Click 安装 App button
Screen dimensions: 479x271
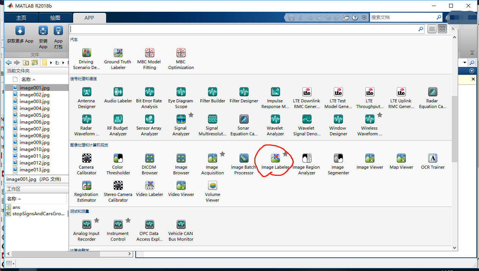click(43, 38)
